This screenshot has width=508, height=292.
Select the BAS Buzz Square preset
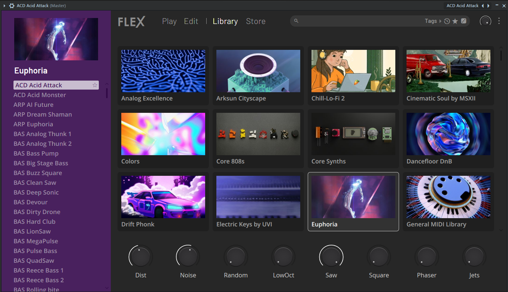click(38, 173)
